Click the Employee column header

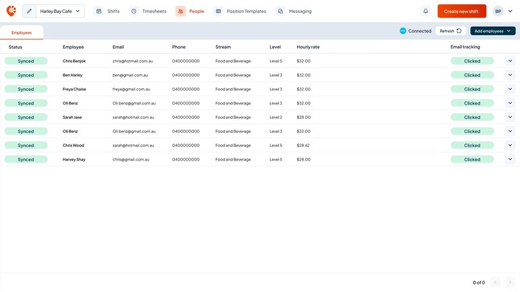74,47
